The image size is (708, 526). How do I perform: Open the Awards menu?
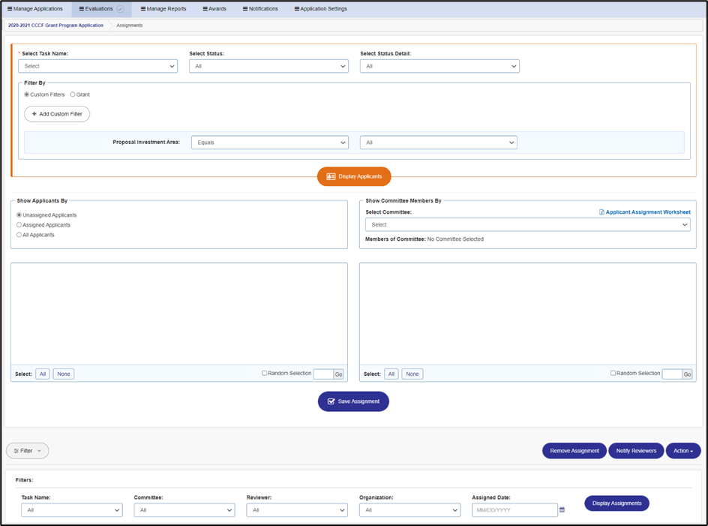pyautogui.click(x=214, y=8)
